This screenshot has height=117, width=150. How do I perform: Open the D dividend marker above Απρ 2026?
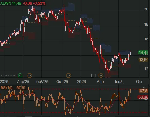tap(101, 75)
